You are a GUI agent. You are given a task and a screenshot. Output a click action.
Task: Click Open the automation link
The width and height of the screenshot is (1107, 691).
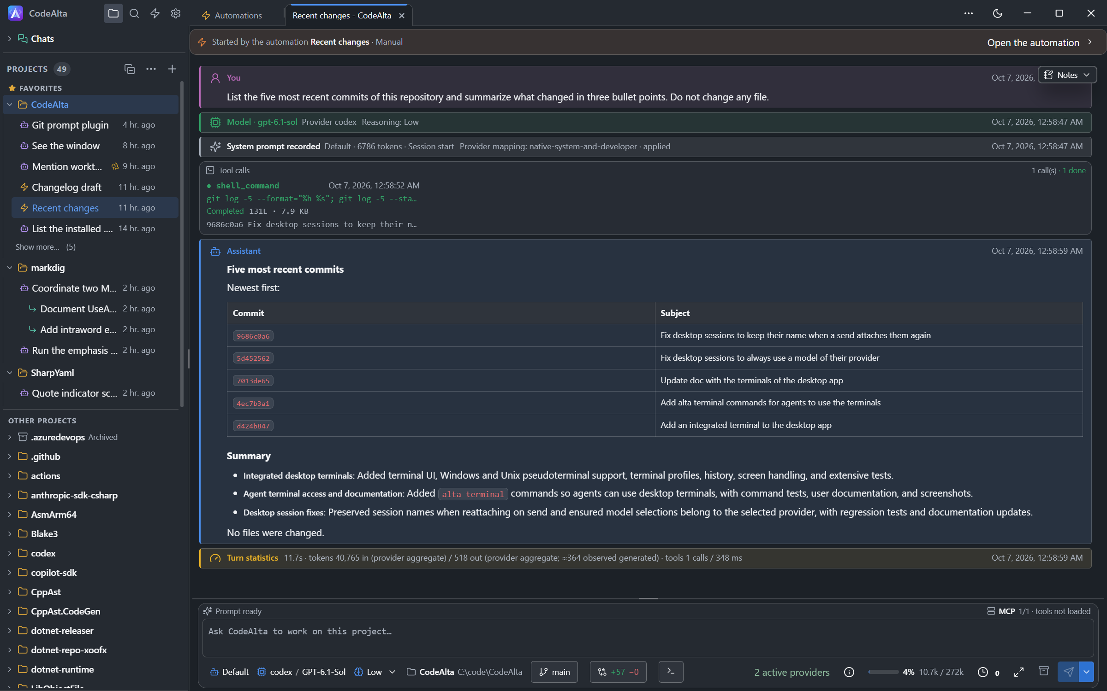pyautogui.click(x=1040, y=42)
